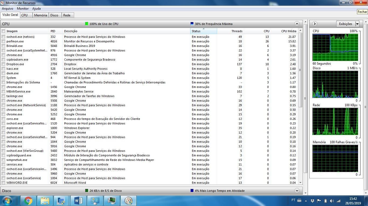Click the Resource Monitor gauge taskbar icon

[128, 201]
